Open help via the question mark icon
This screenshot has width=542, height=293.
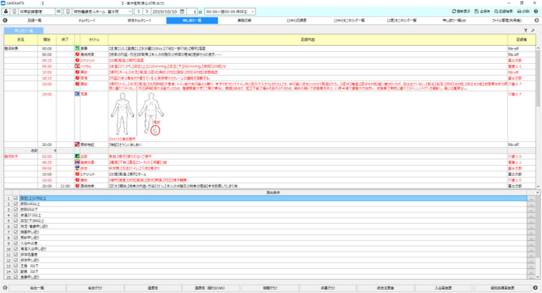536,11
